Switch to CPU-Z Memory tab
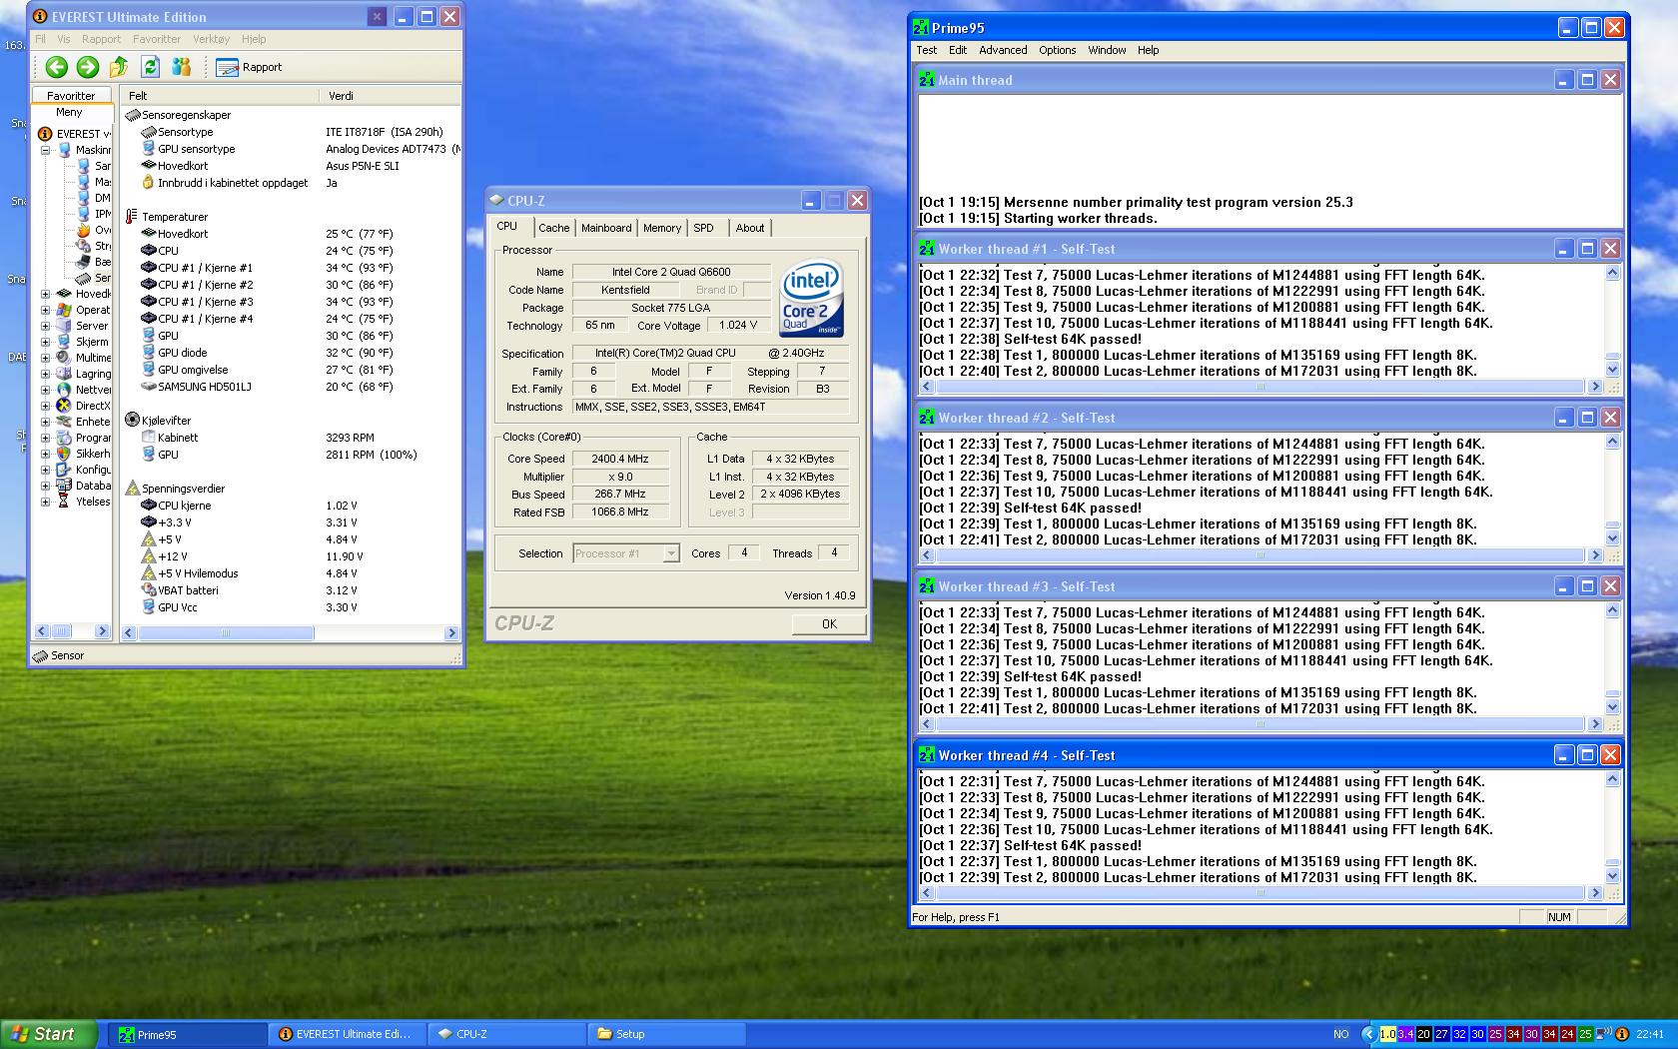Screen dimensions: 1678x1049 661,228
